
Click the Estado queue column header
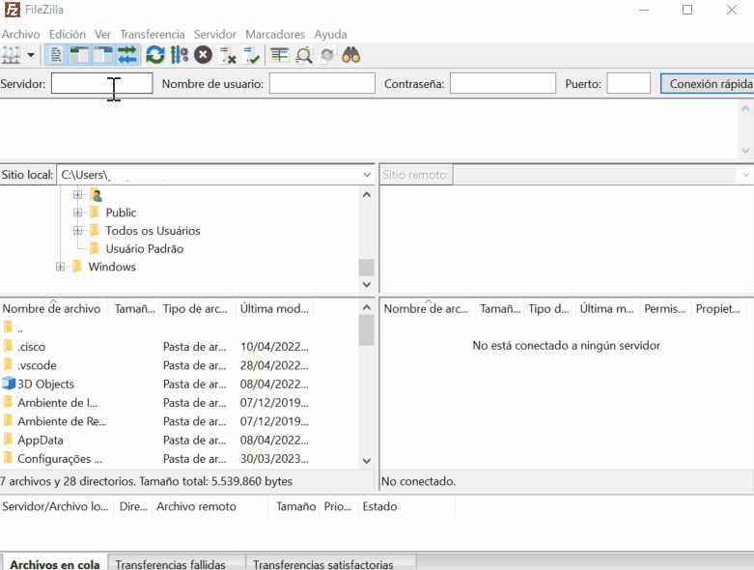tap(406, 506)
